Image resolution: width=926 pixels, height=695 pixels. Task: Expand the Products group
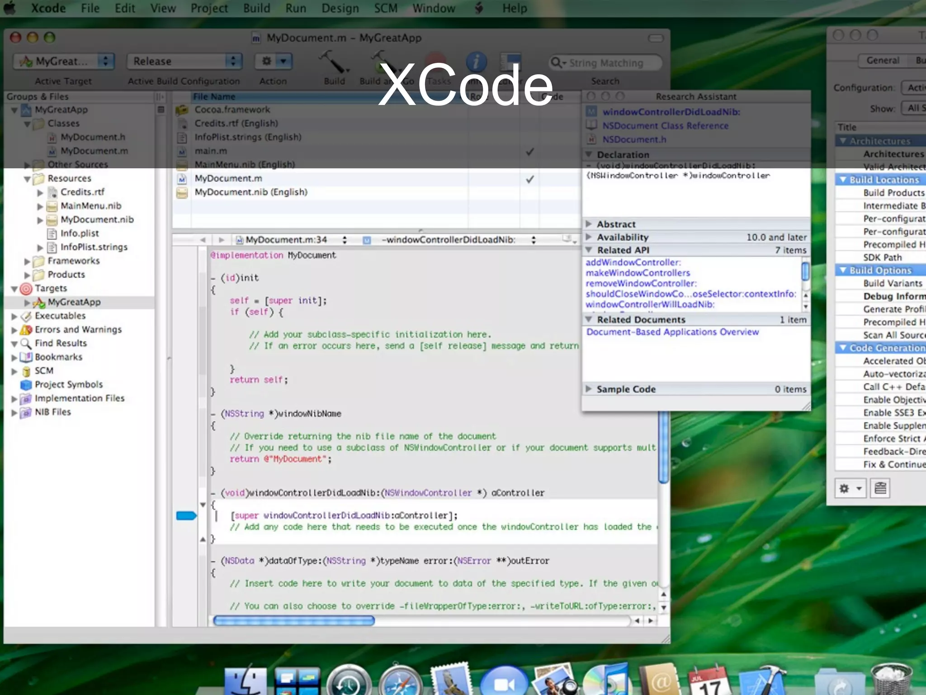coord(27,275)
